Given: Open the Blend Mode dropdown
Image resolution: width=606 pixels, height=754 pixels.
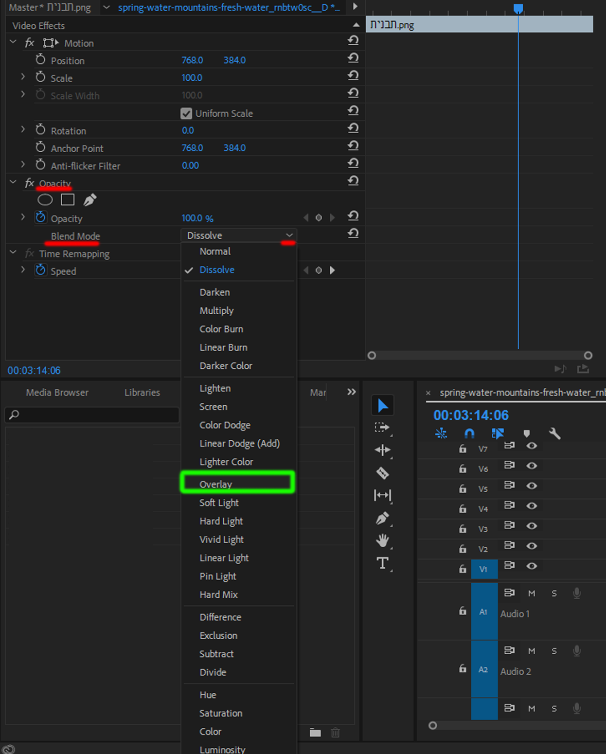Looking at the screenshot, I should [x=239, y=235].
